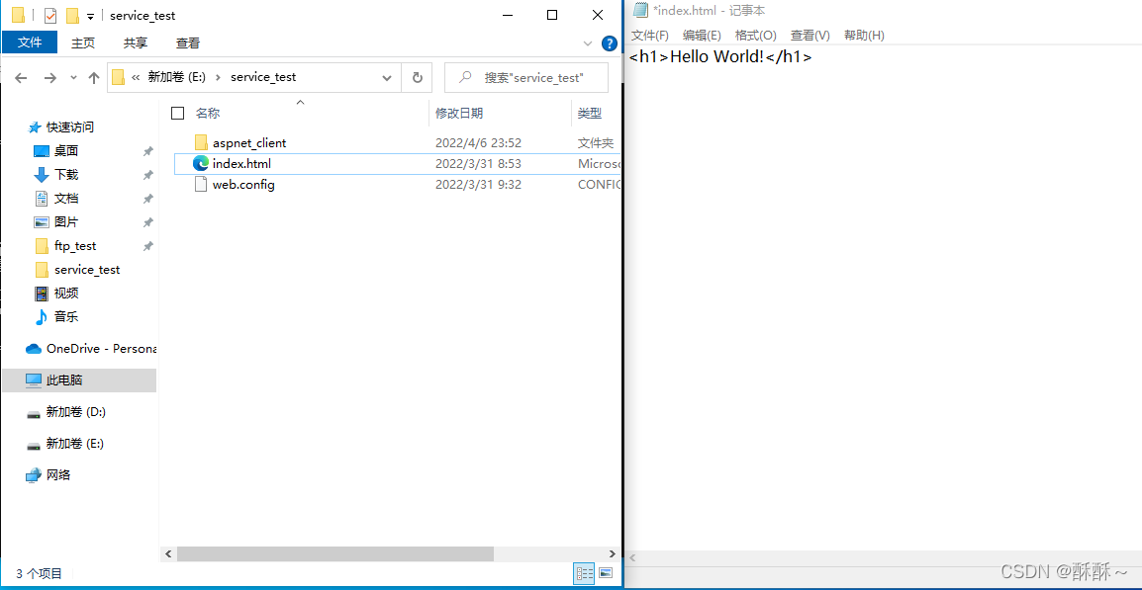
Task: Open 视频 in the navigation pane
Action: pos(66,294)
